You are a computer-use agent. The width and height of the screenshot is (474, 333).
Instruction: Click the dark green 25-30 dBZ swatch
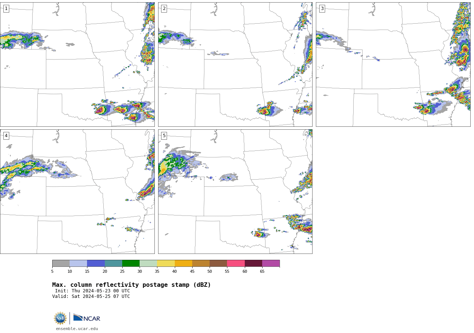click(131, 263)
